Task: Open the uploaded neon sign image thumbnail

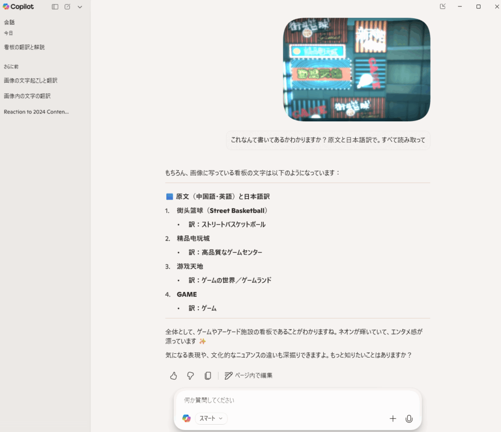Action: 357,69
